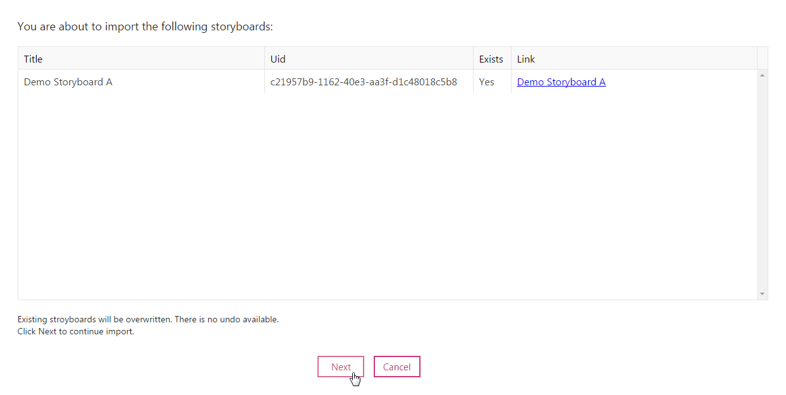This screenshot has height=395, width=786.
Task: Click the import storyboards heading text
Action: (x=145, y=27)
